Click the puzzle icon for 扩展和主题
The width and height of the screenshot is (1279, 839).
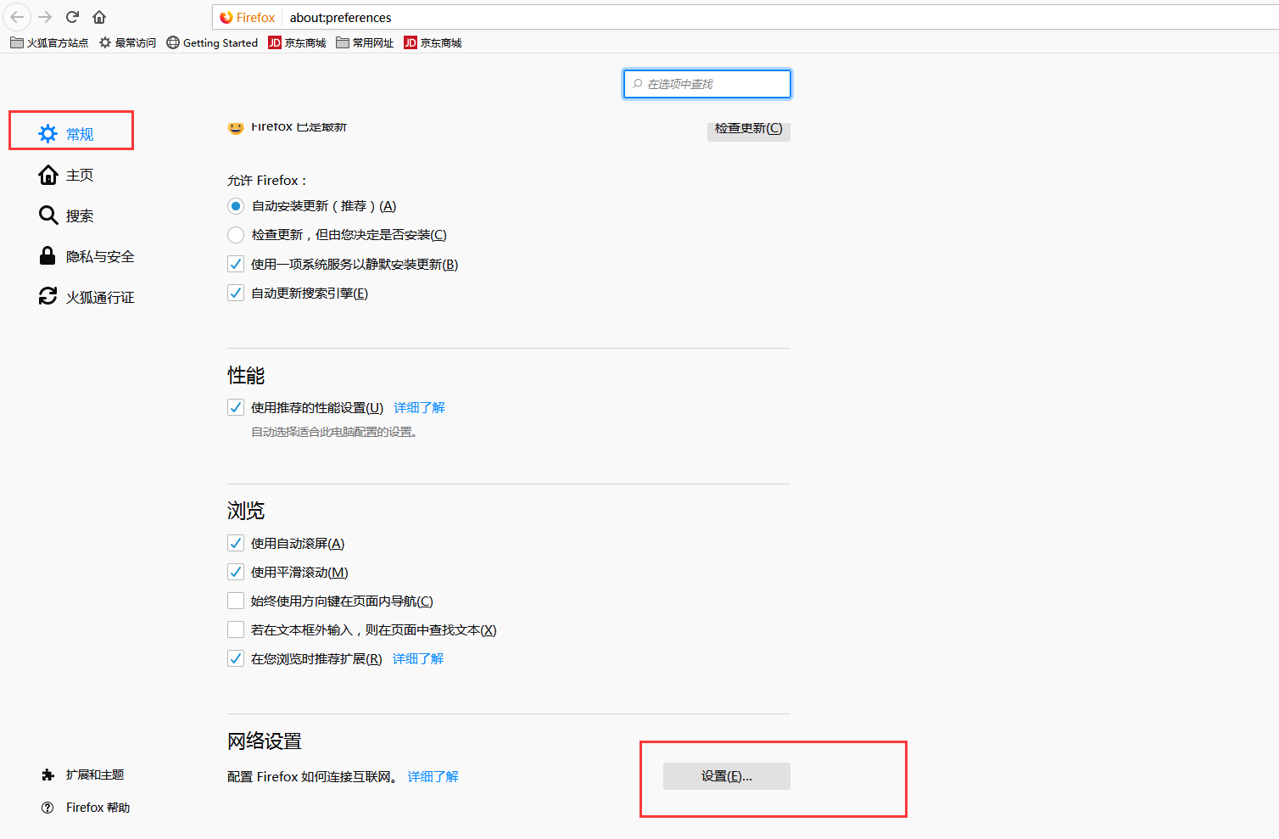pyautogui.click(x=47, y=775)
